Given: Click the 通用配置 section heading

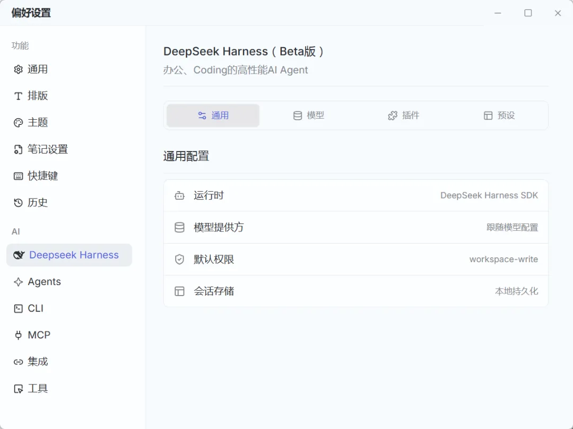Looking at the screenshot, I should [x=186, y=156].
